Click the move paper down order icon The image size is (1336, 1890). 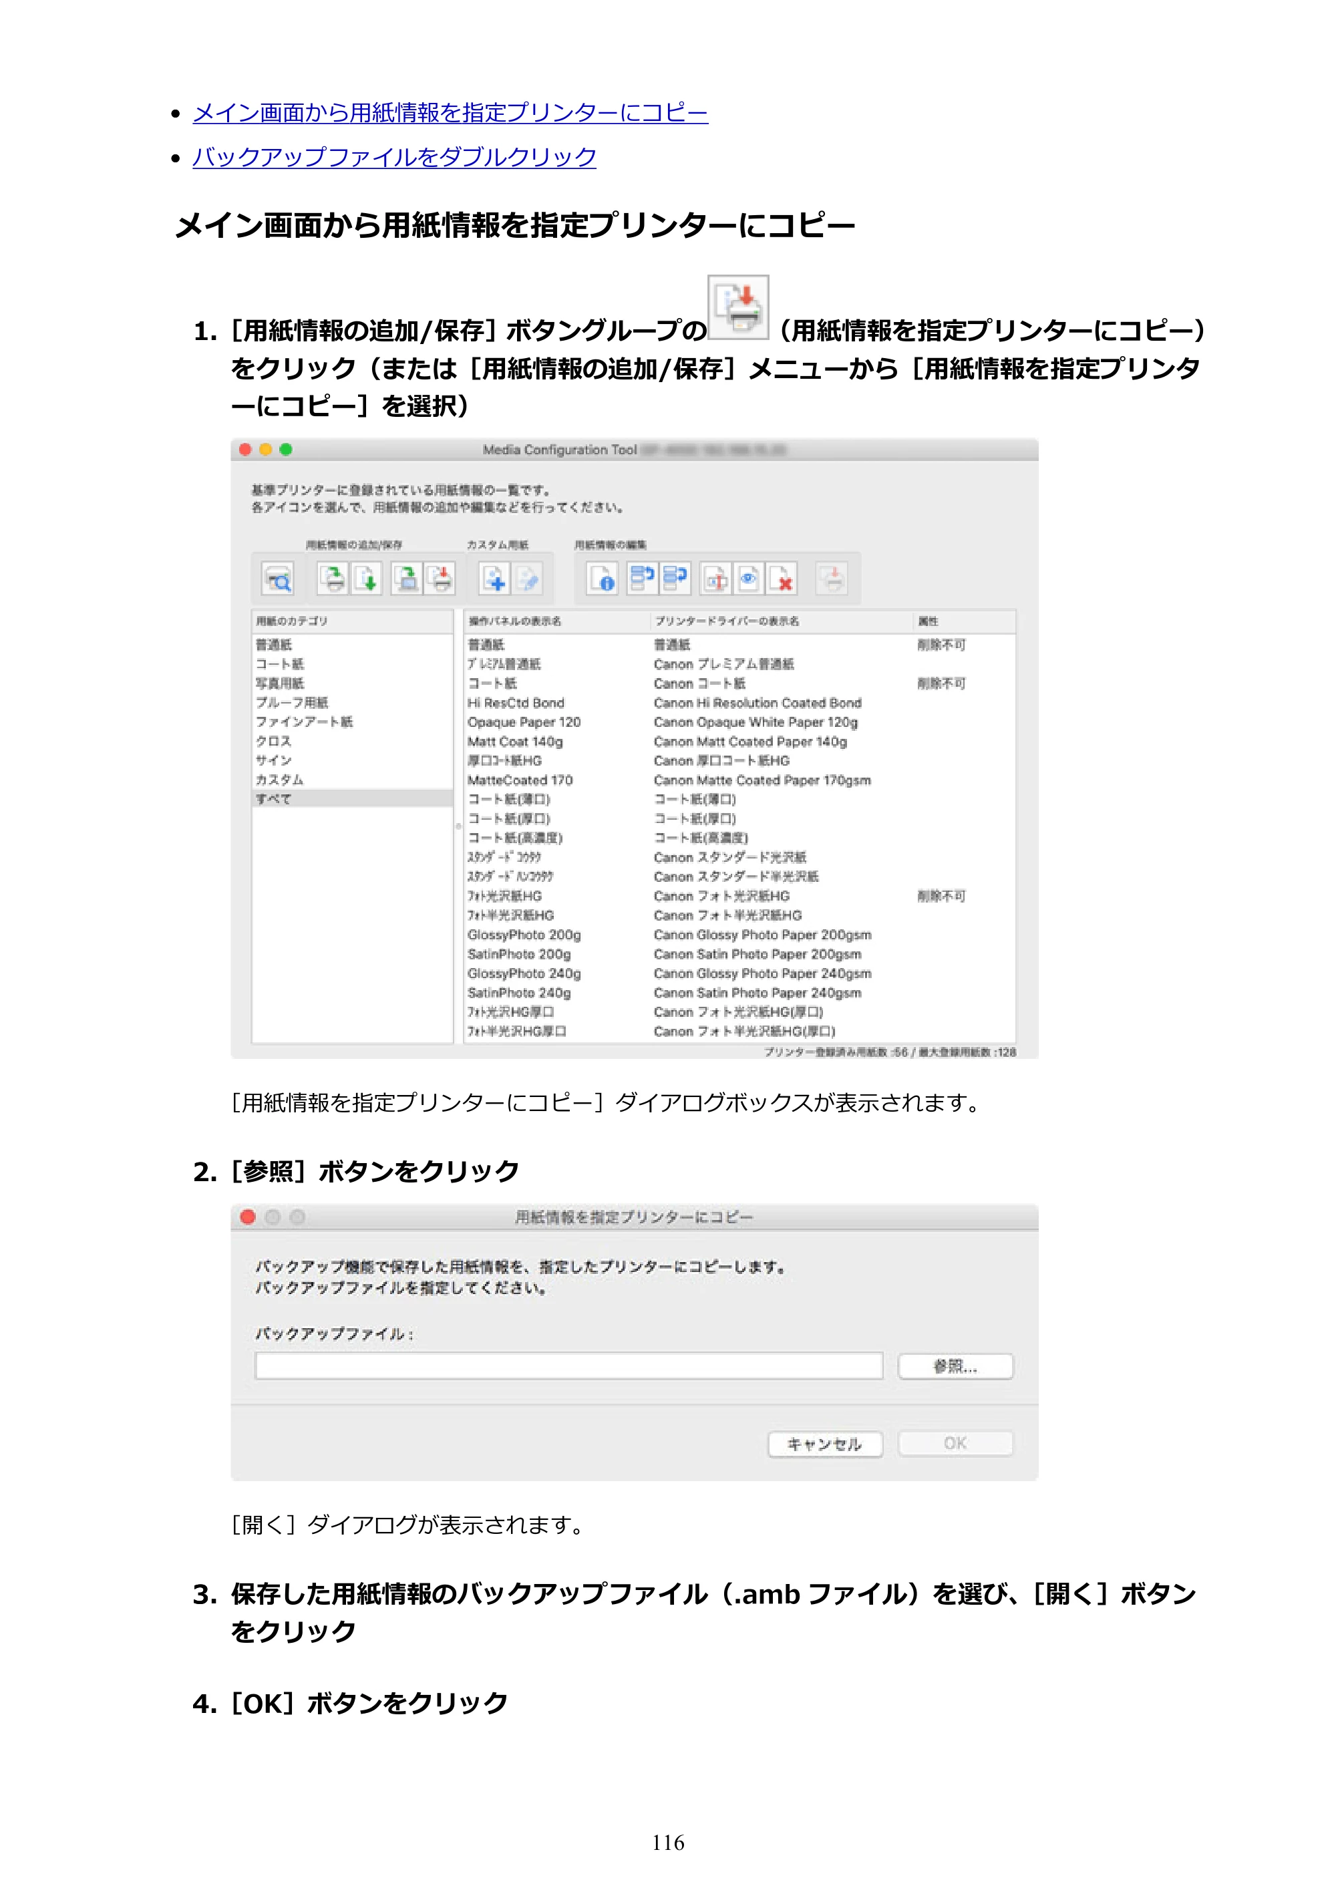675,578
